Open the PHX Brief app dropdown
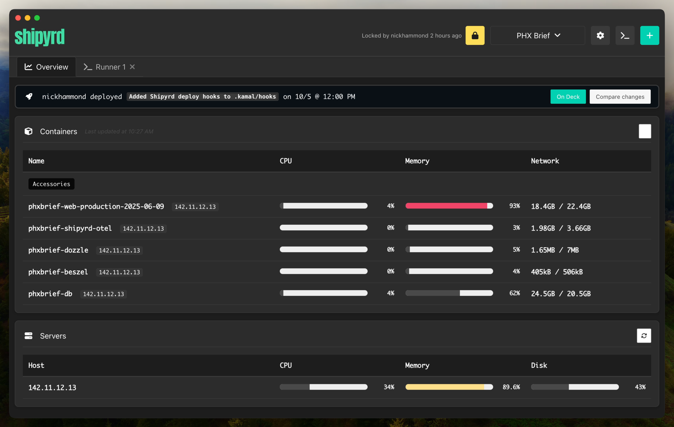Viewport: 674px width, 427px height. [x=538, y=35]
